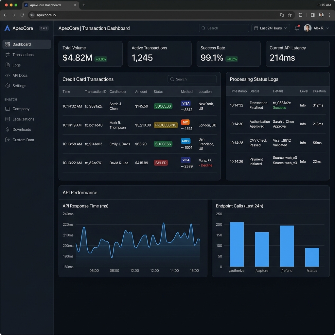335x335 pixels.
Task: Go to Legaiizations in sidebar
Action: coord(27,119)
